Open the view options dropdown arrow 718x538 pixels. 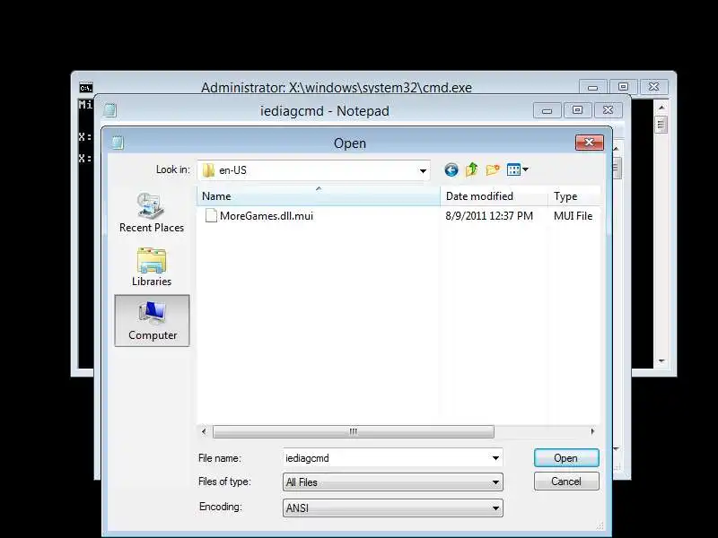526,169
